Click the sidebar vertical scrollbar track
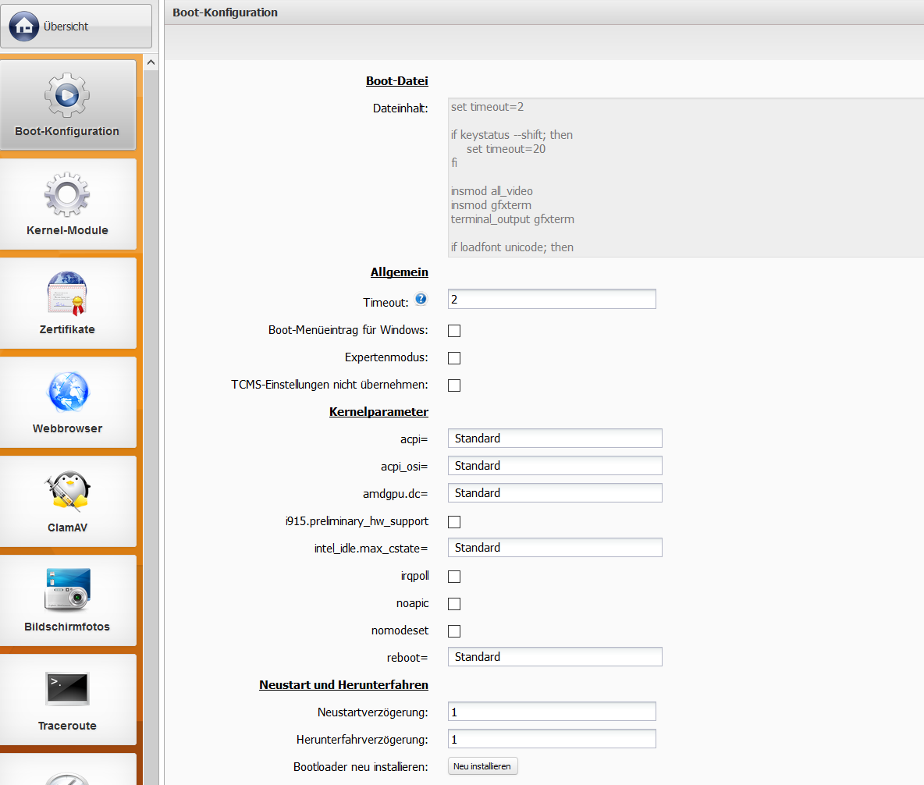 tap(151, 427)
